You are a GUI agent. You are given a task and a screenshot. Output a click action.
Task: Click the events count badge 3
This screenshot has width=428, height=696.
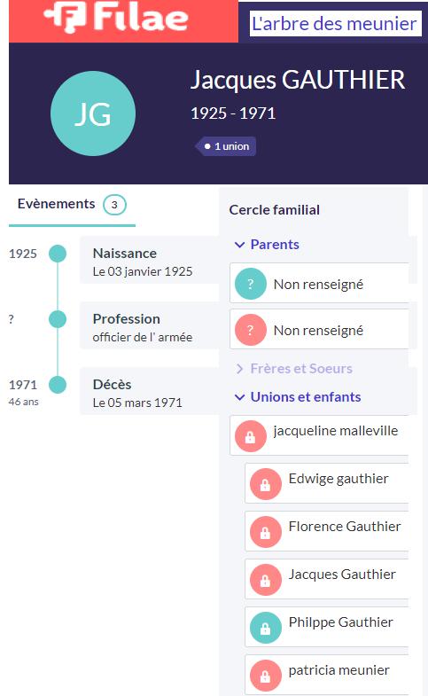click(x=114, y=205)
